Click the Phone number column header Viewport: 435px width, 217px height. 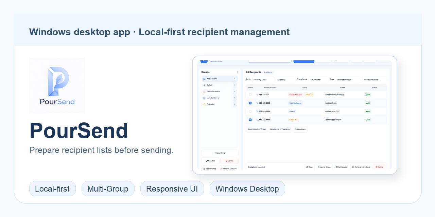270,87
